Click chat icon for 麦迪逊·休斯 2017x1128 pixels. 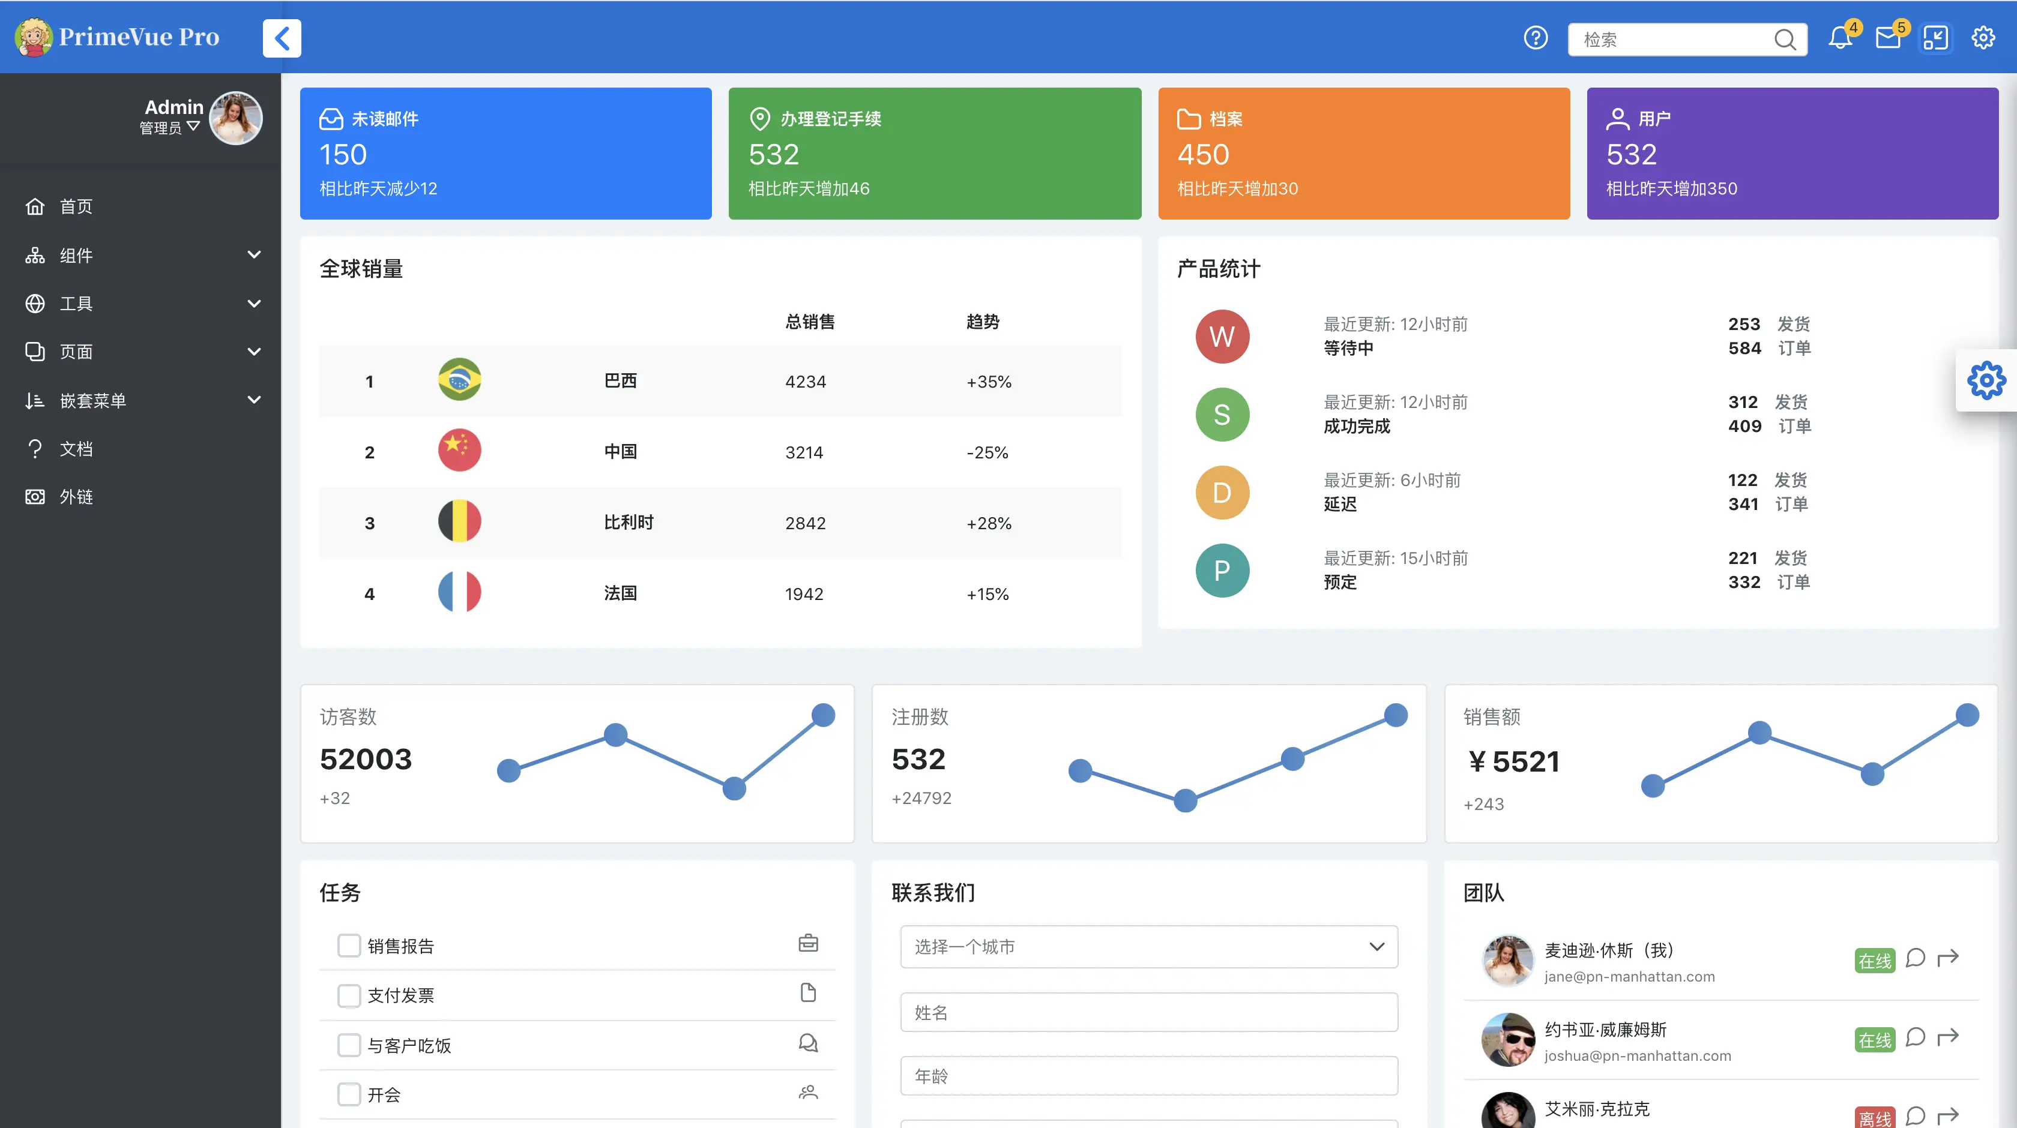[x=1915, y=958]
